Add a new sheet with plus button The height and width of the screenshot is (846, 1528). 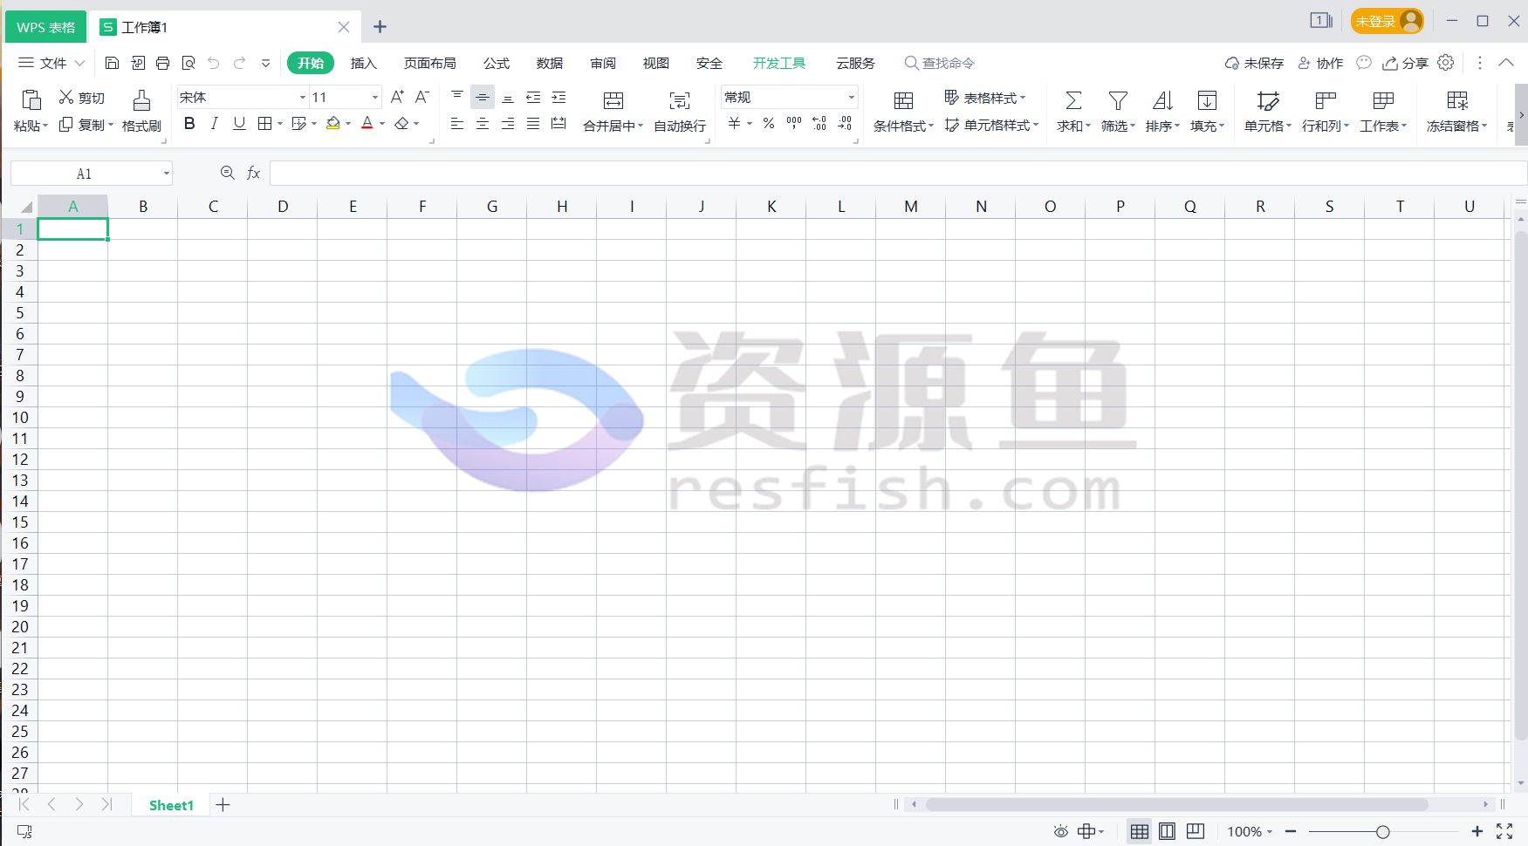click(223, 805)
